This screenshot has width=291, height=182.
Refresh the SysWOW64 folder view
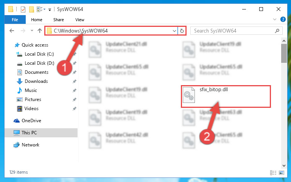click(x=182, y=31)
